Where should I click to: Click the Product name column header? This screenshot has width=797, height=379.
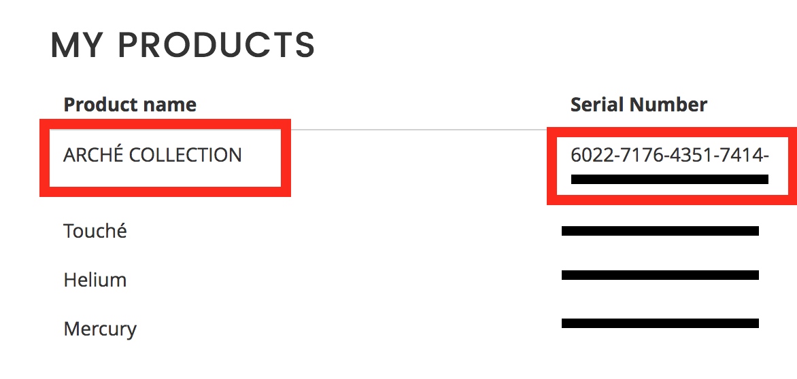130,105
